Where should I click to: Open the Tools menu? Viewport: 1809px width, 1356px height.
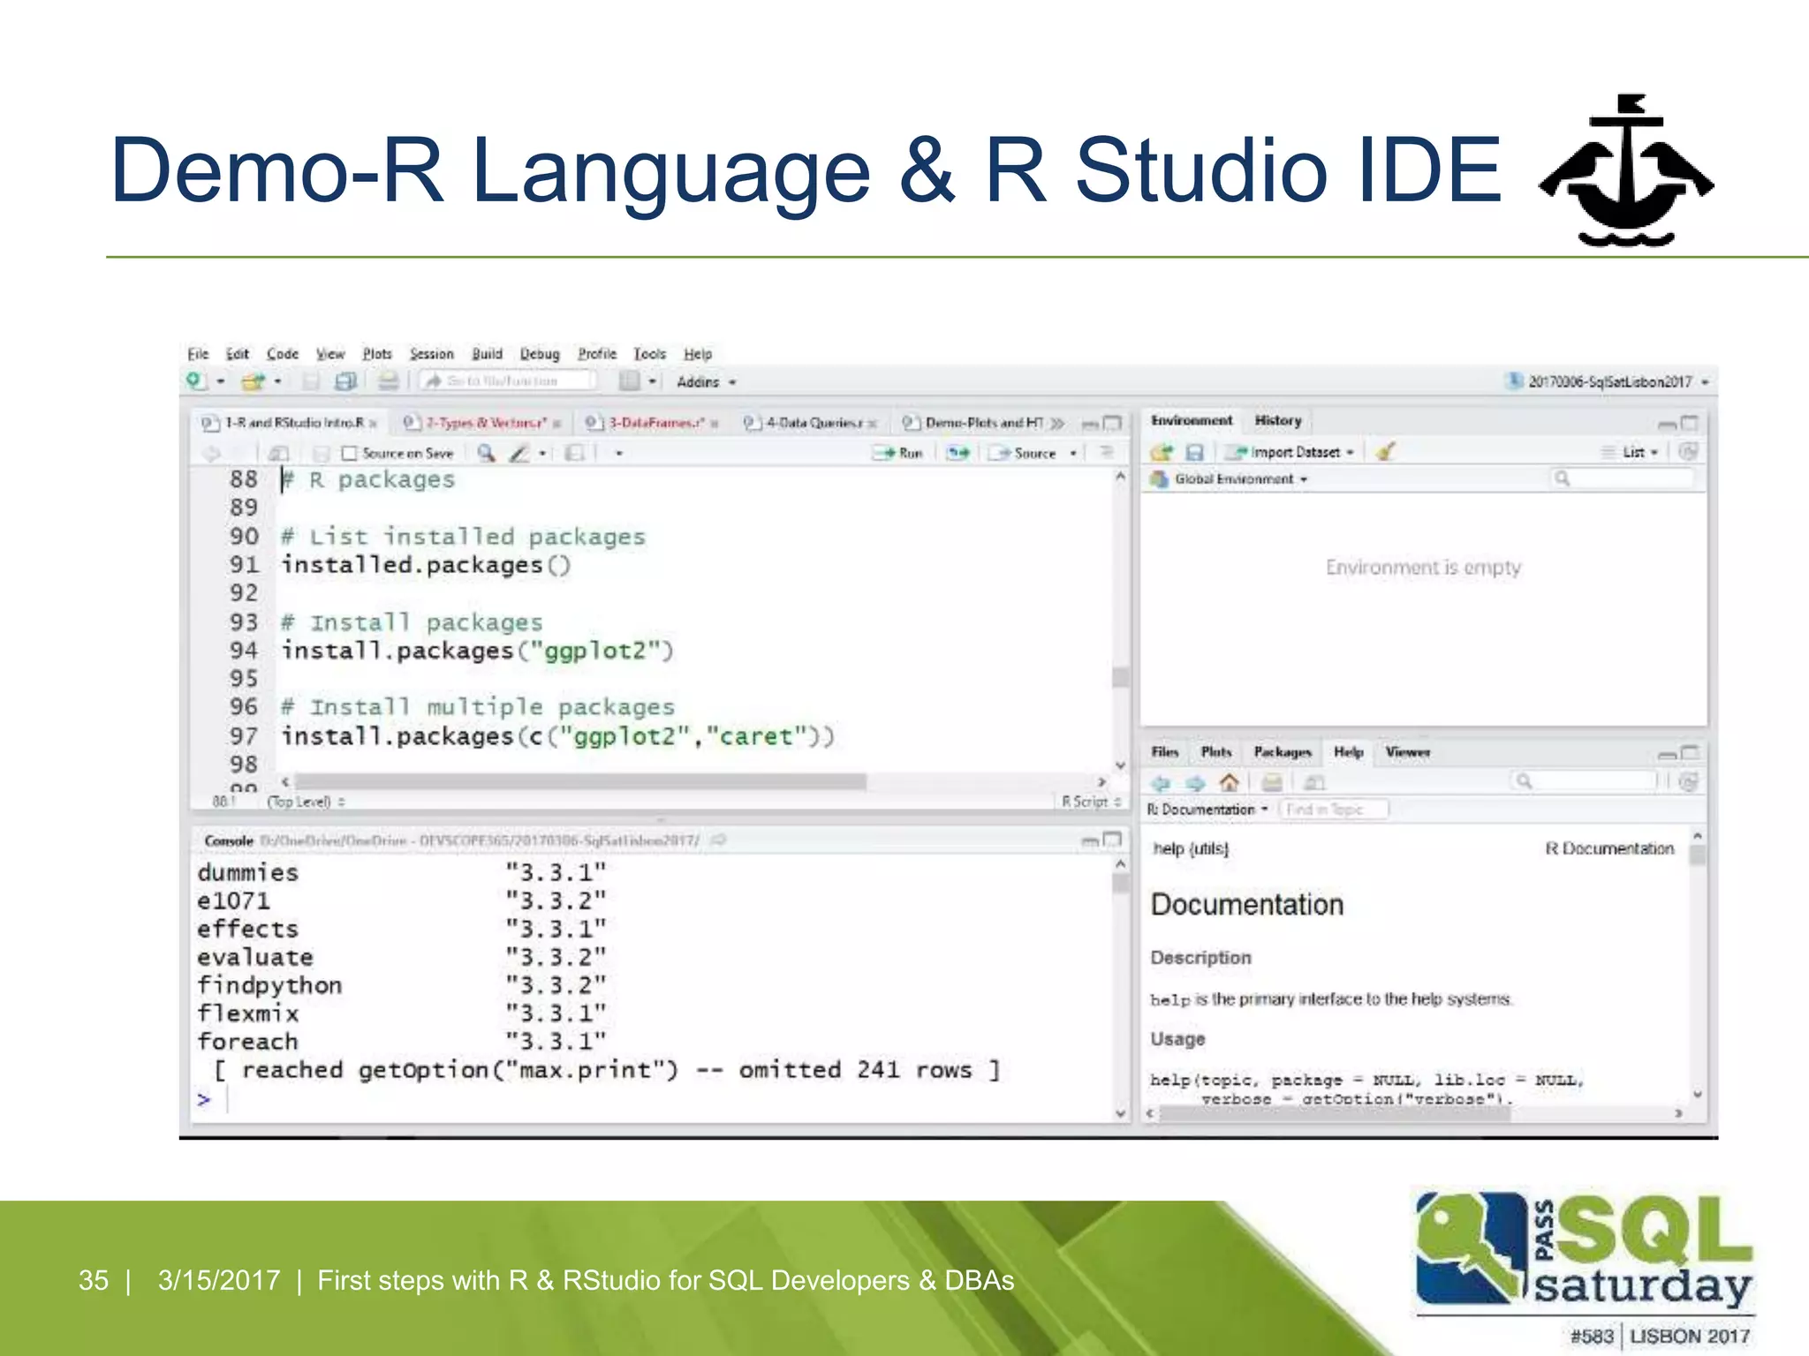[x=649, y=354]
